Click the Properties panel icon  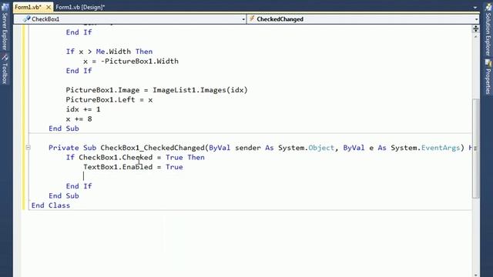click(488, 63)
